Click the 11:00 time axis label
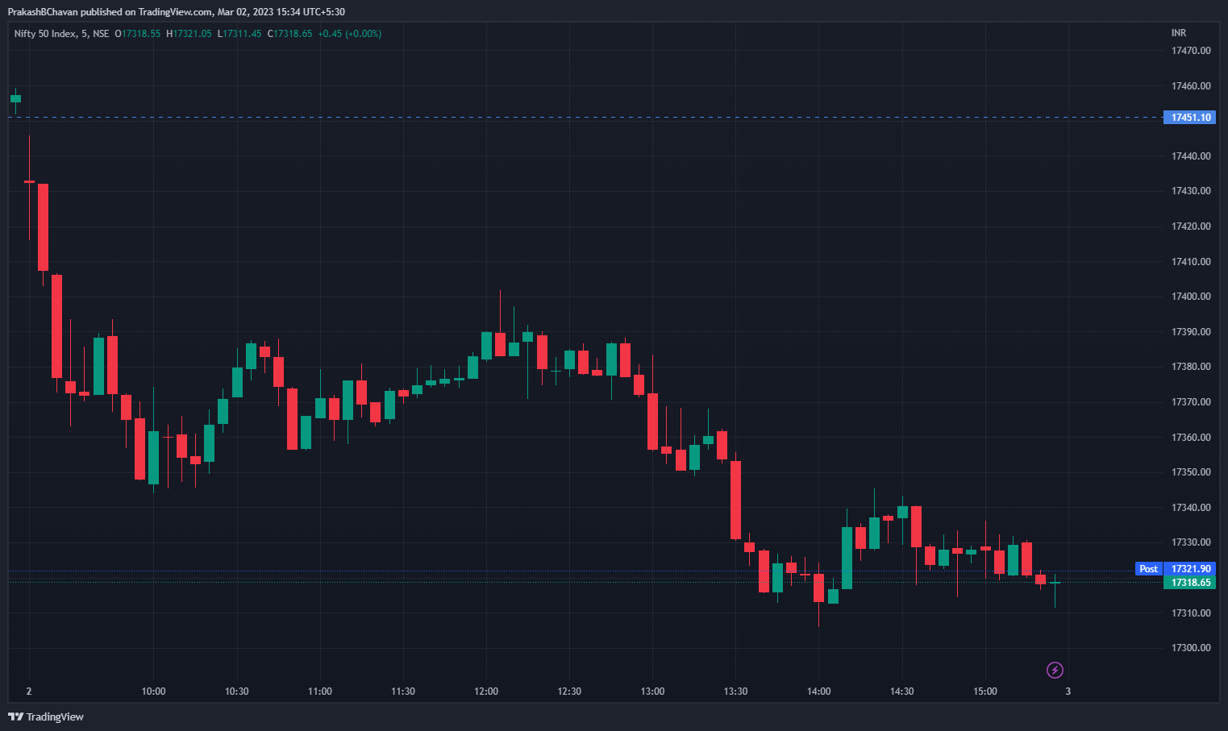The image size is (1228, 731). (x=320, y=692)
